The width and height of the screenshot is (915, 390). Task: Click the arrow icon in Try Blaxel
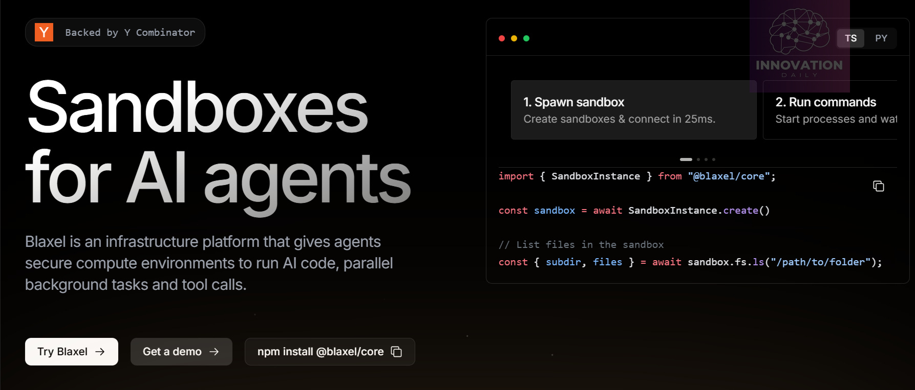click(100, 352)
